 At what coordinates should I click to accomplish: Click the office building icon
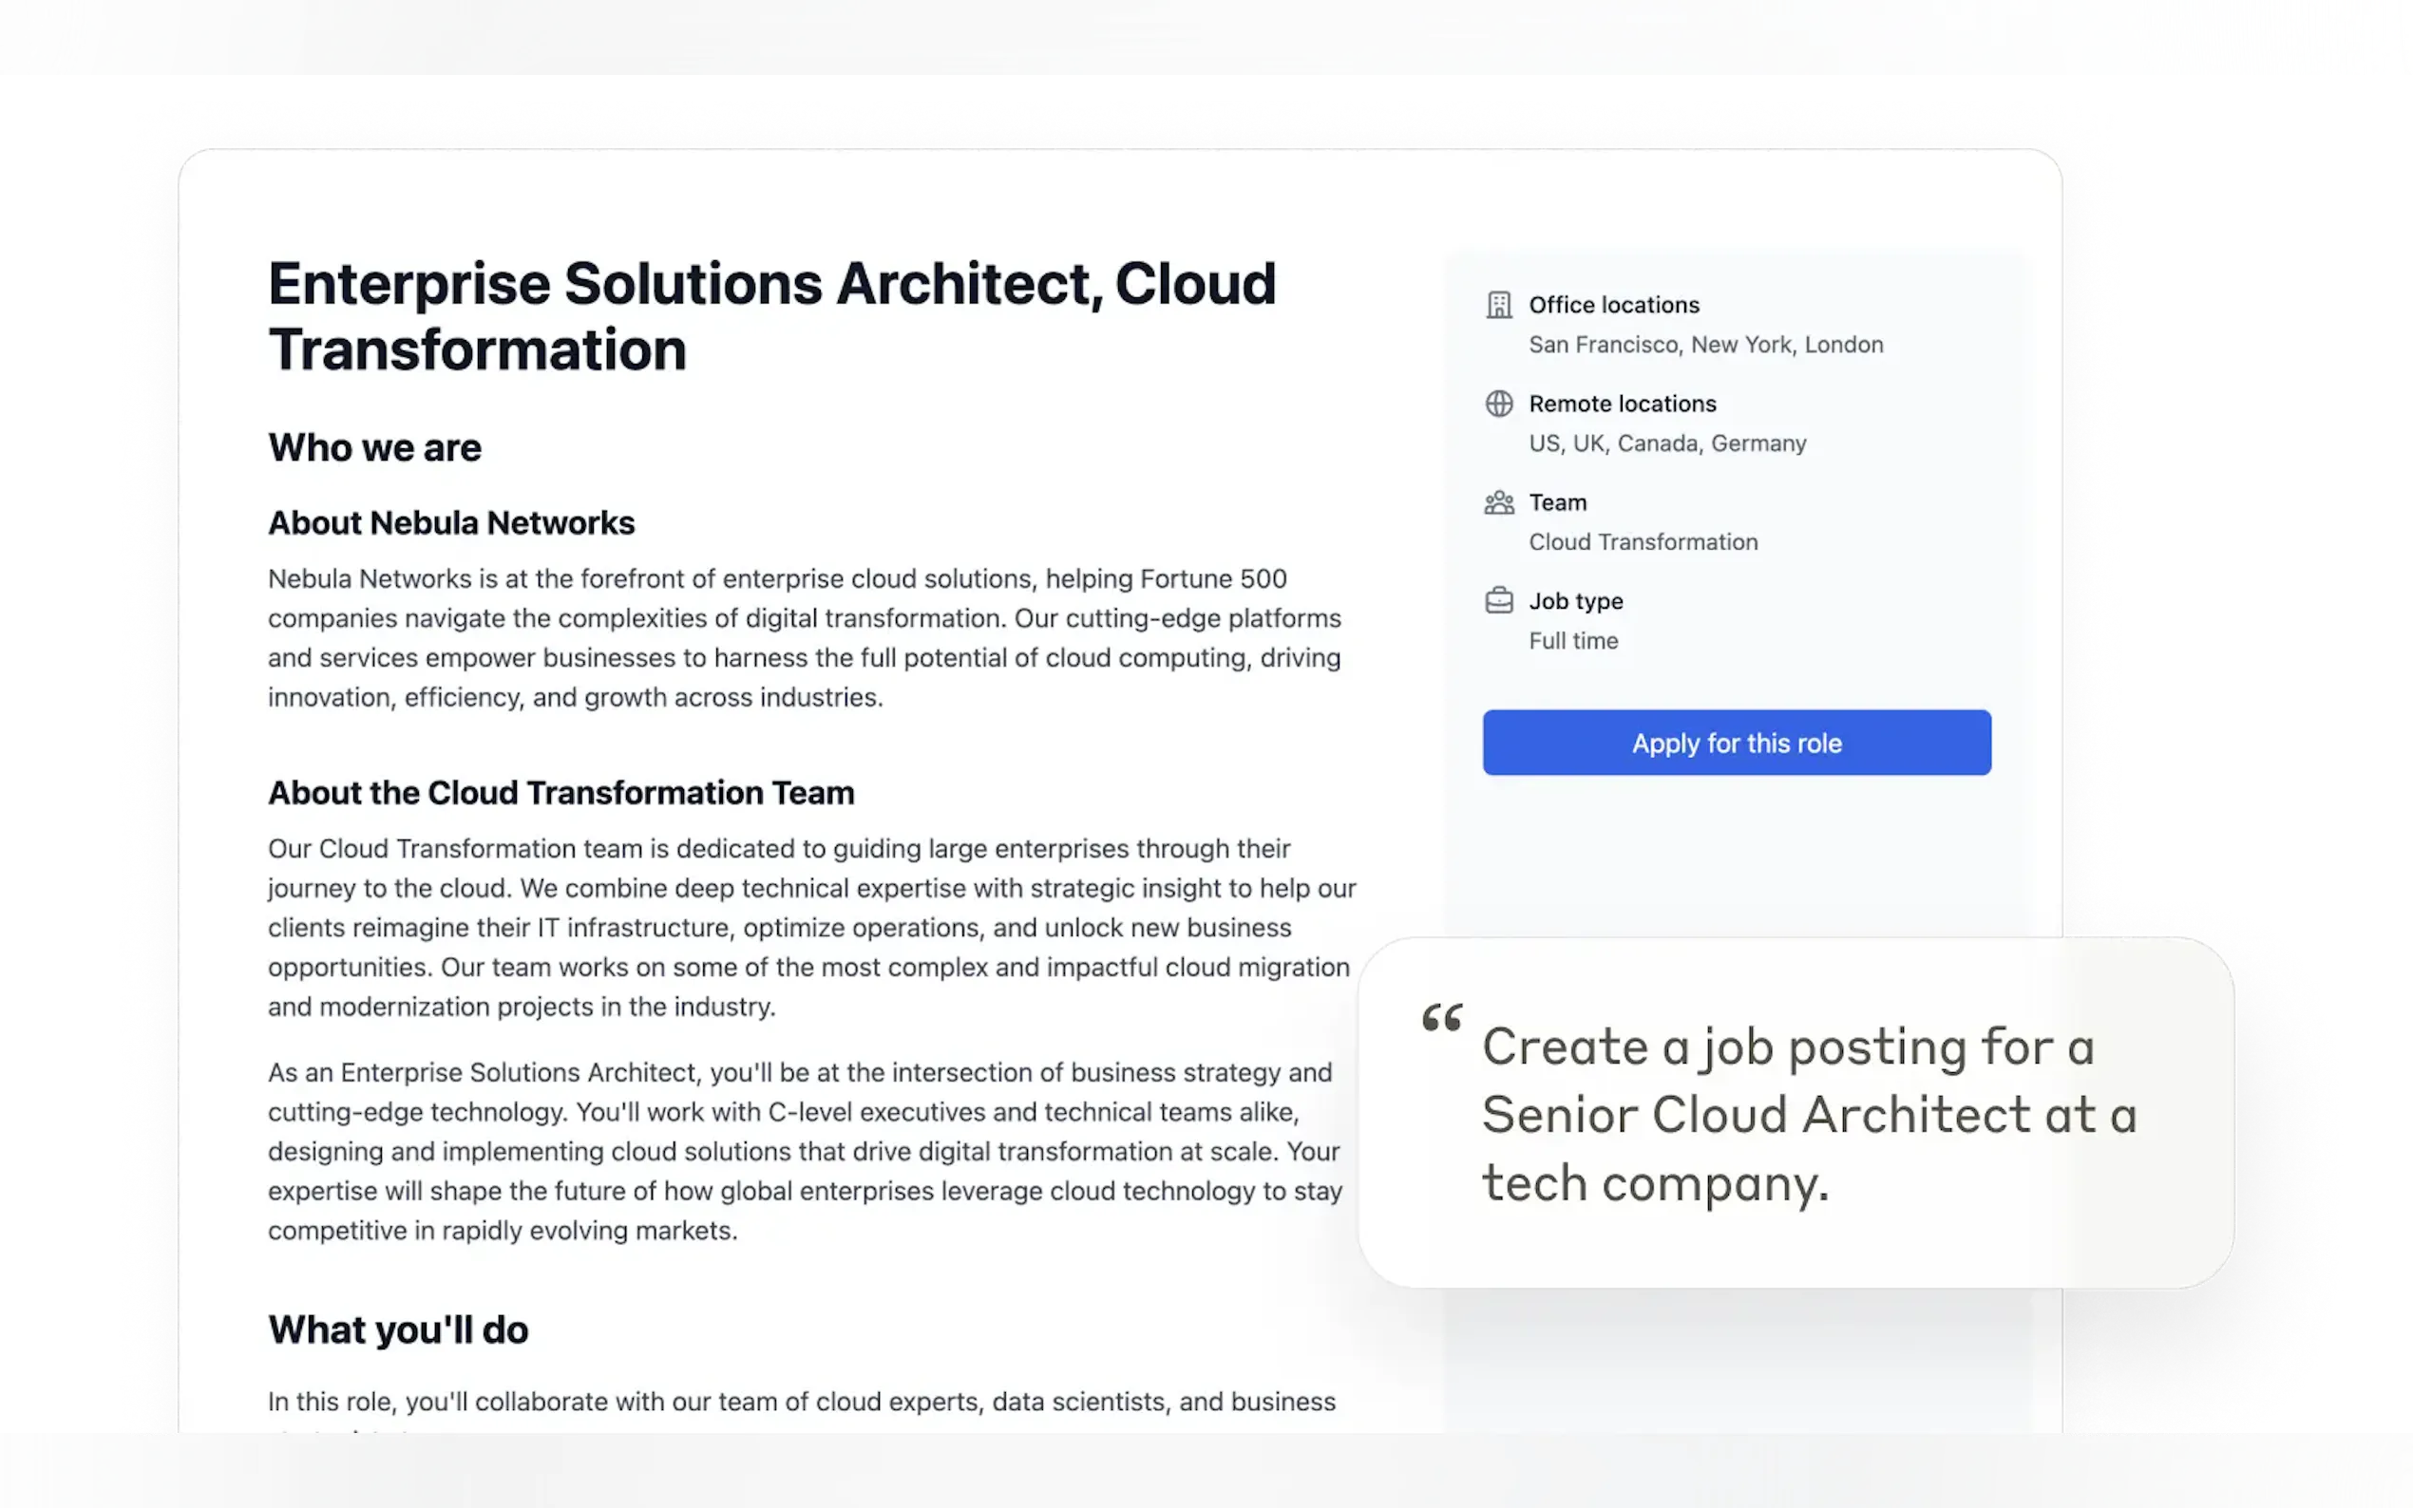(1498, 304)
